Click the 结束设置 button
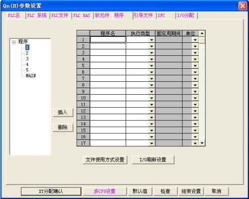249x199 pixels. pyautogui.click(x=191, y=192)
